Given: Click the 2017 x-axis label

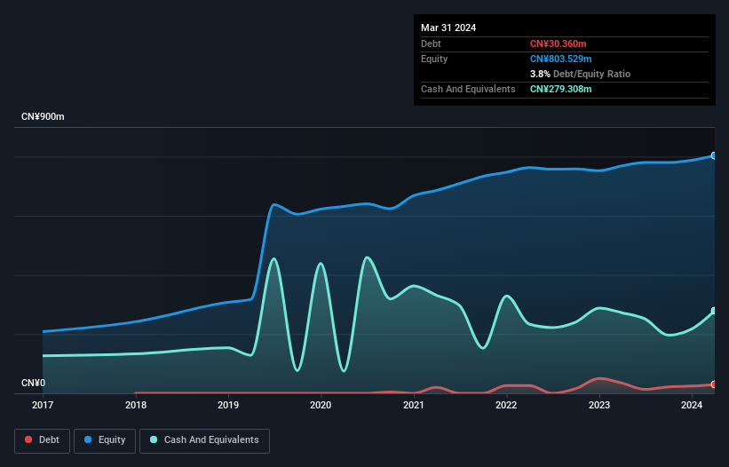Looking at the screenshot, I should pyautogui.click(x=43, y=405).
